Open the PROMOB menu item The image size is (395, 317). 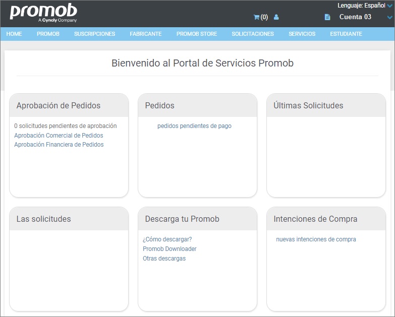48,34
